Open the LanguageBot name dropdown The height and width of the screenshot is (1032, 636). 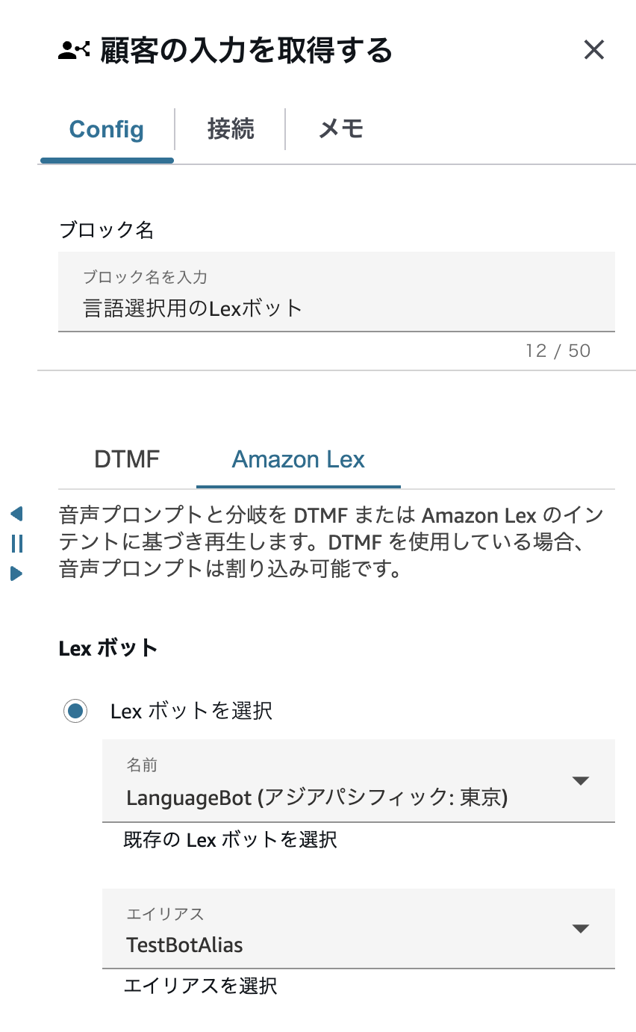tap(336, 798)
